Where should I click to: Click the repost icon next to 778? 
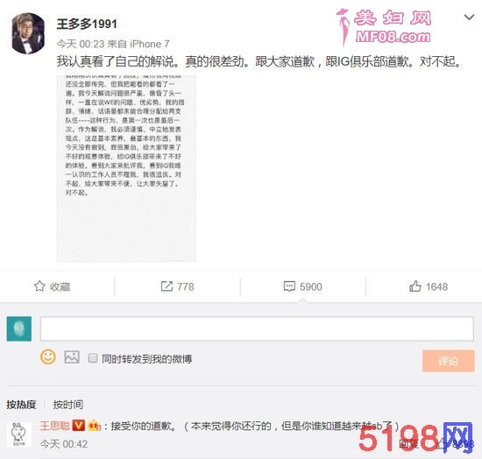tap(167, 286)
